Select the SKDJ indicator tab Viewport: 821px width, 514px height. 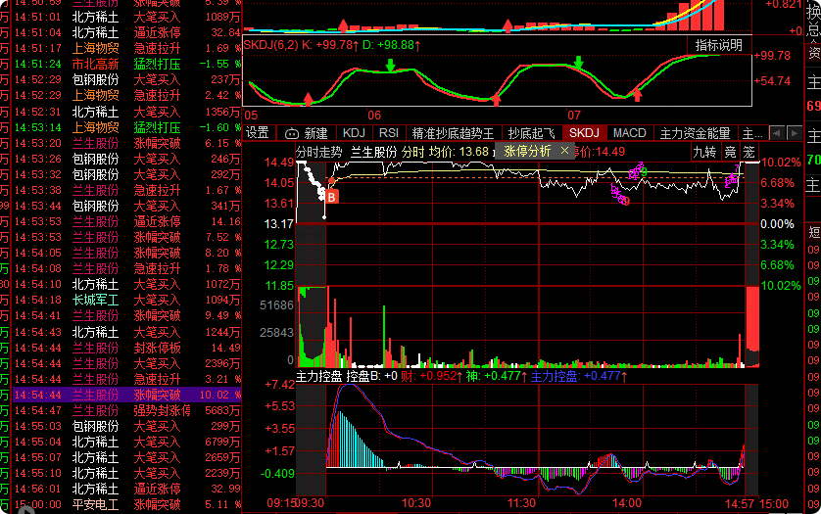[584, 133]
